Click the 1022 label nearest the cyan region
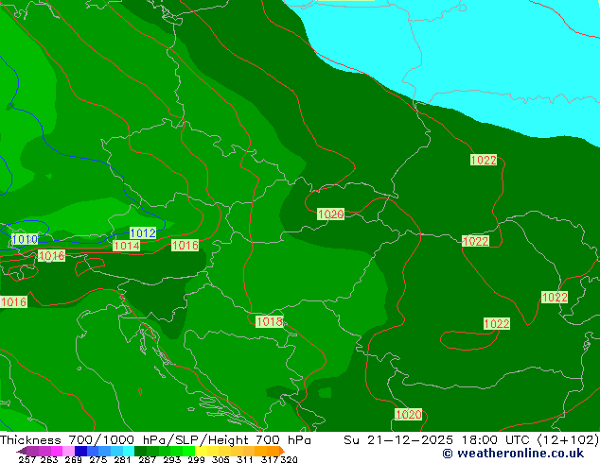Image resolution: width=600 pixels, height=463 pixels. click(x=484, y=160)
